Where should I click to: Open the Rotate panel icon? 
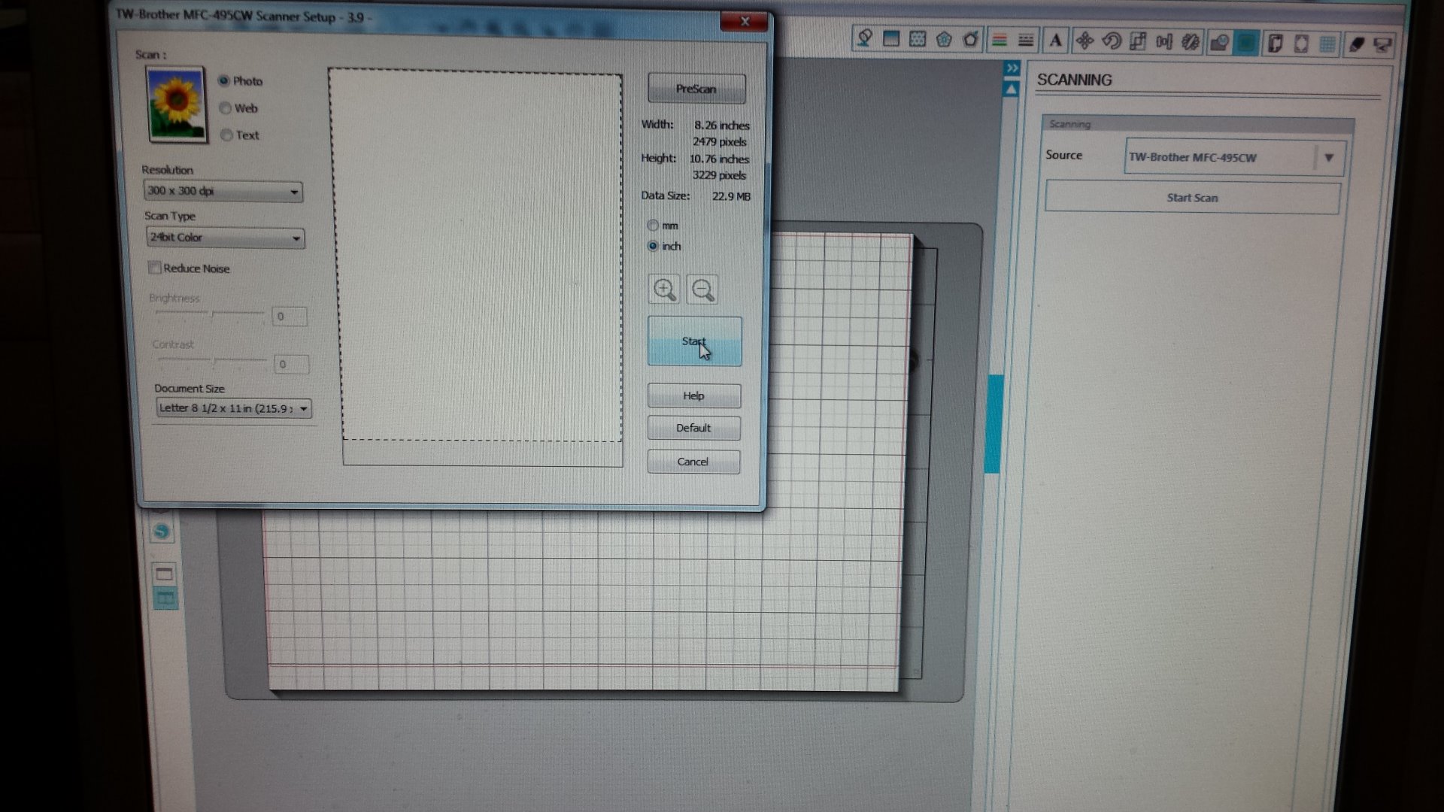(x=1111, y=41)
